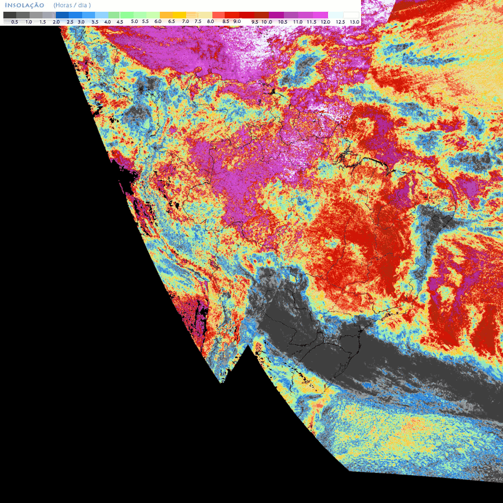
Task: Click the '7.5' legend value
Action: pos(198,21)
